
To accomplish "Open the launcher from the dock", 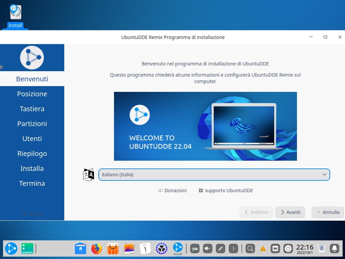I will point(11,248).
